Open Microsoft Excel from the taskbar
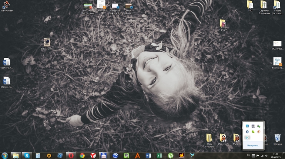 coord(160,156)
